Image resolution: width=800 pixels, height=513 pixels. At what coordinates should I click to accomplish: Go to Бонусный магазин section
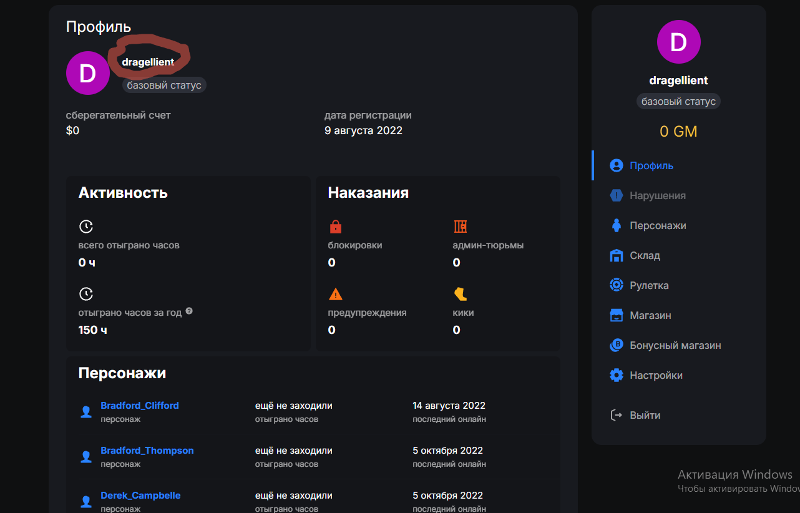pos(675,345)
